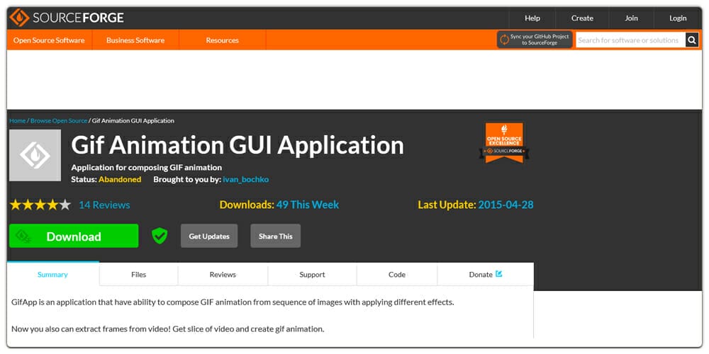The width and height of the screenshot is (709, 354).
Task: Open the Business Software menu
Action: (135, 40)
